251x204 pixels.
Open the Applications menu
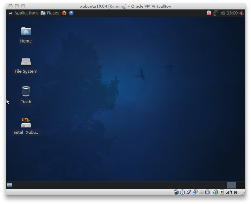[23, 13]
